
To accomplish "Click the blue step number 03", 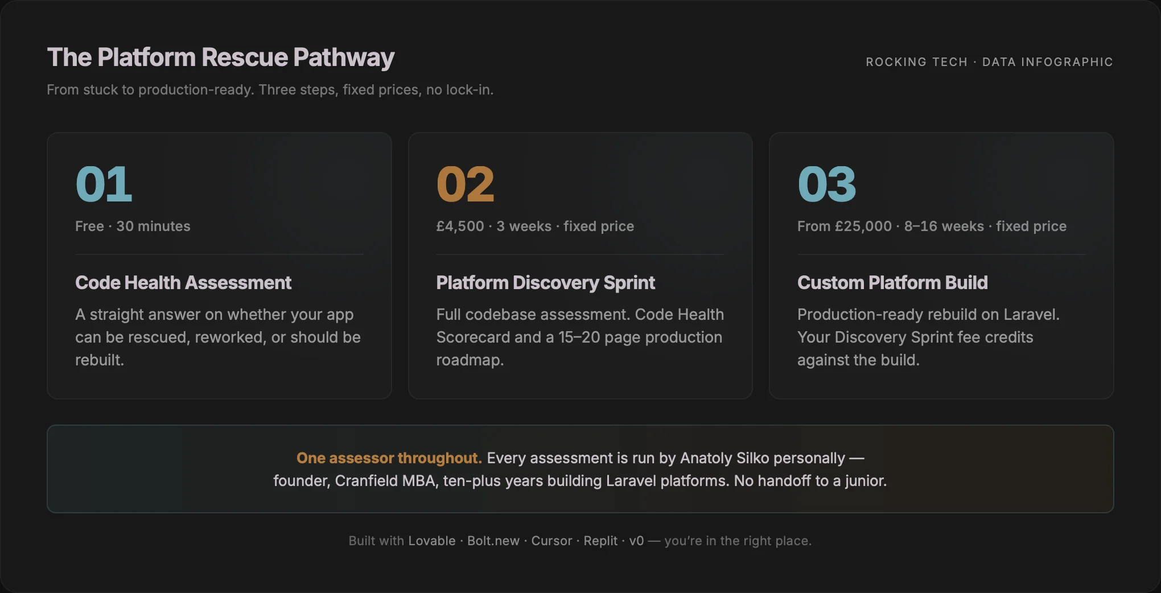I will [826, 183].
